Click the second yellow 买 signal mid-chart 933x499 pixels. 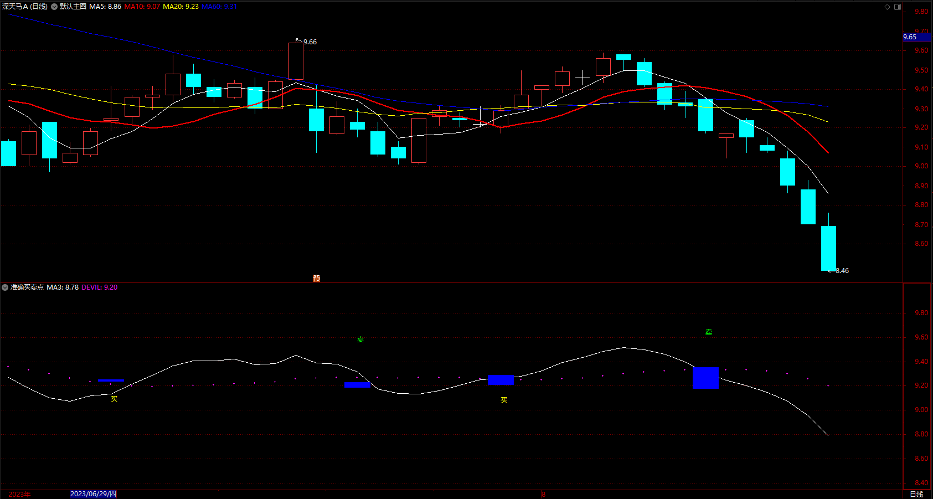[x=504, y=400]
